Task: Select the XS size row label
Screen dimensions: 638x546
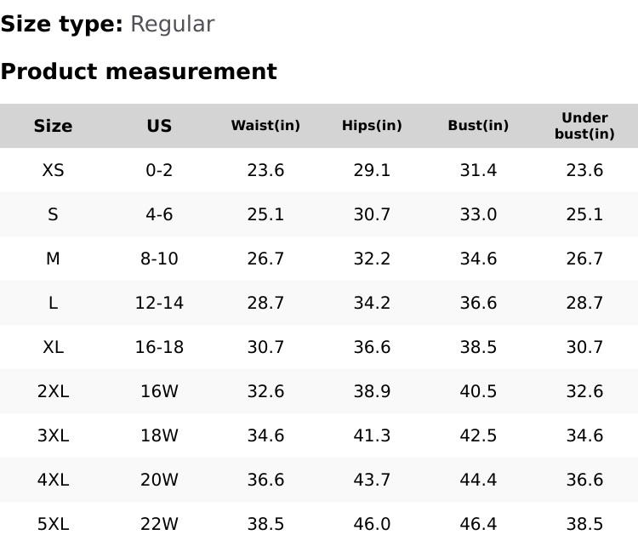Action: [53, 170]
